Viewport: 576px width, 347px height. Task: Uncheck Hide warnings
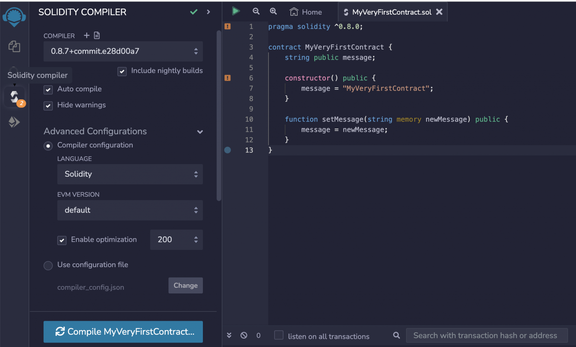(48, 106)
